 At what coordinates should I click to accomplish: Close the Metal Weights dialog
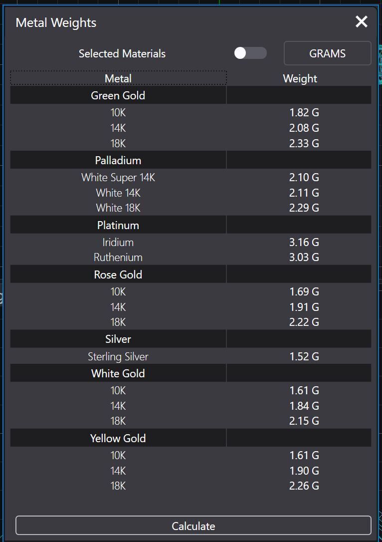[362, 21]
